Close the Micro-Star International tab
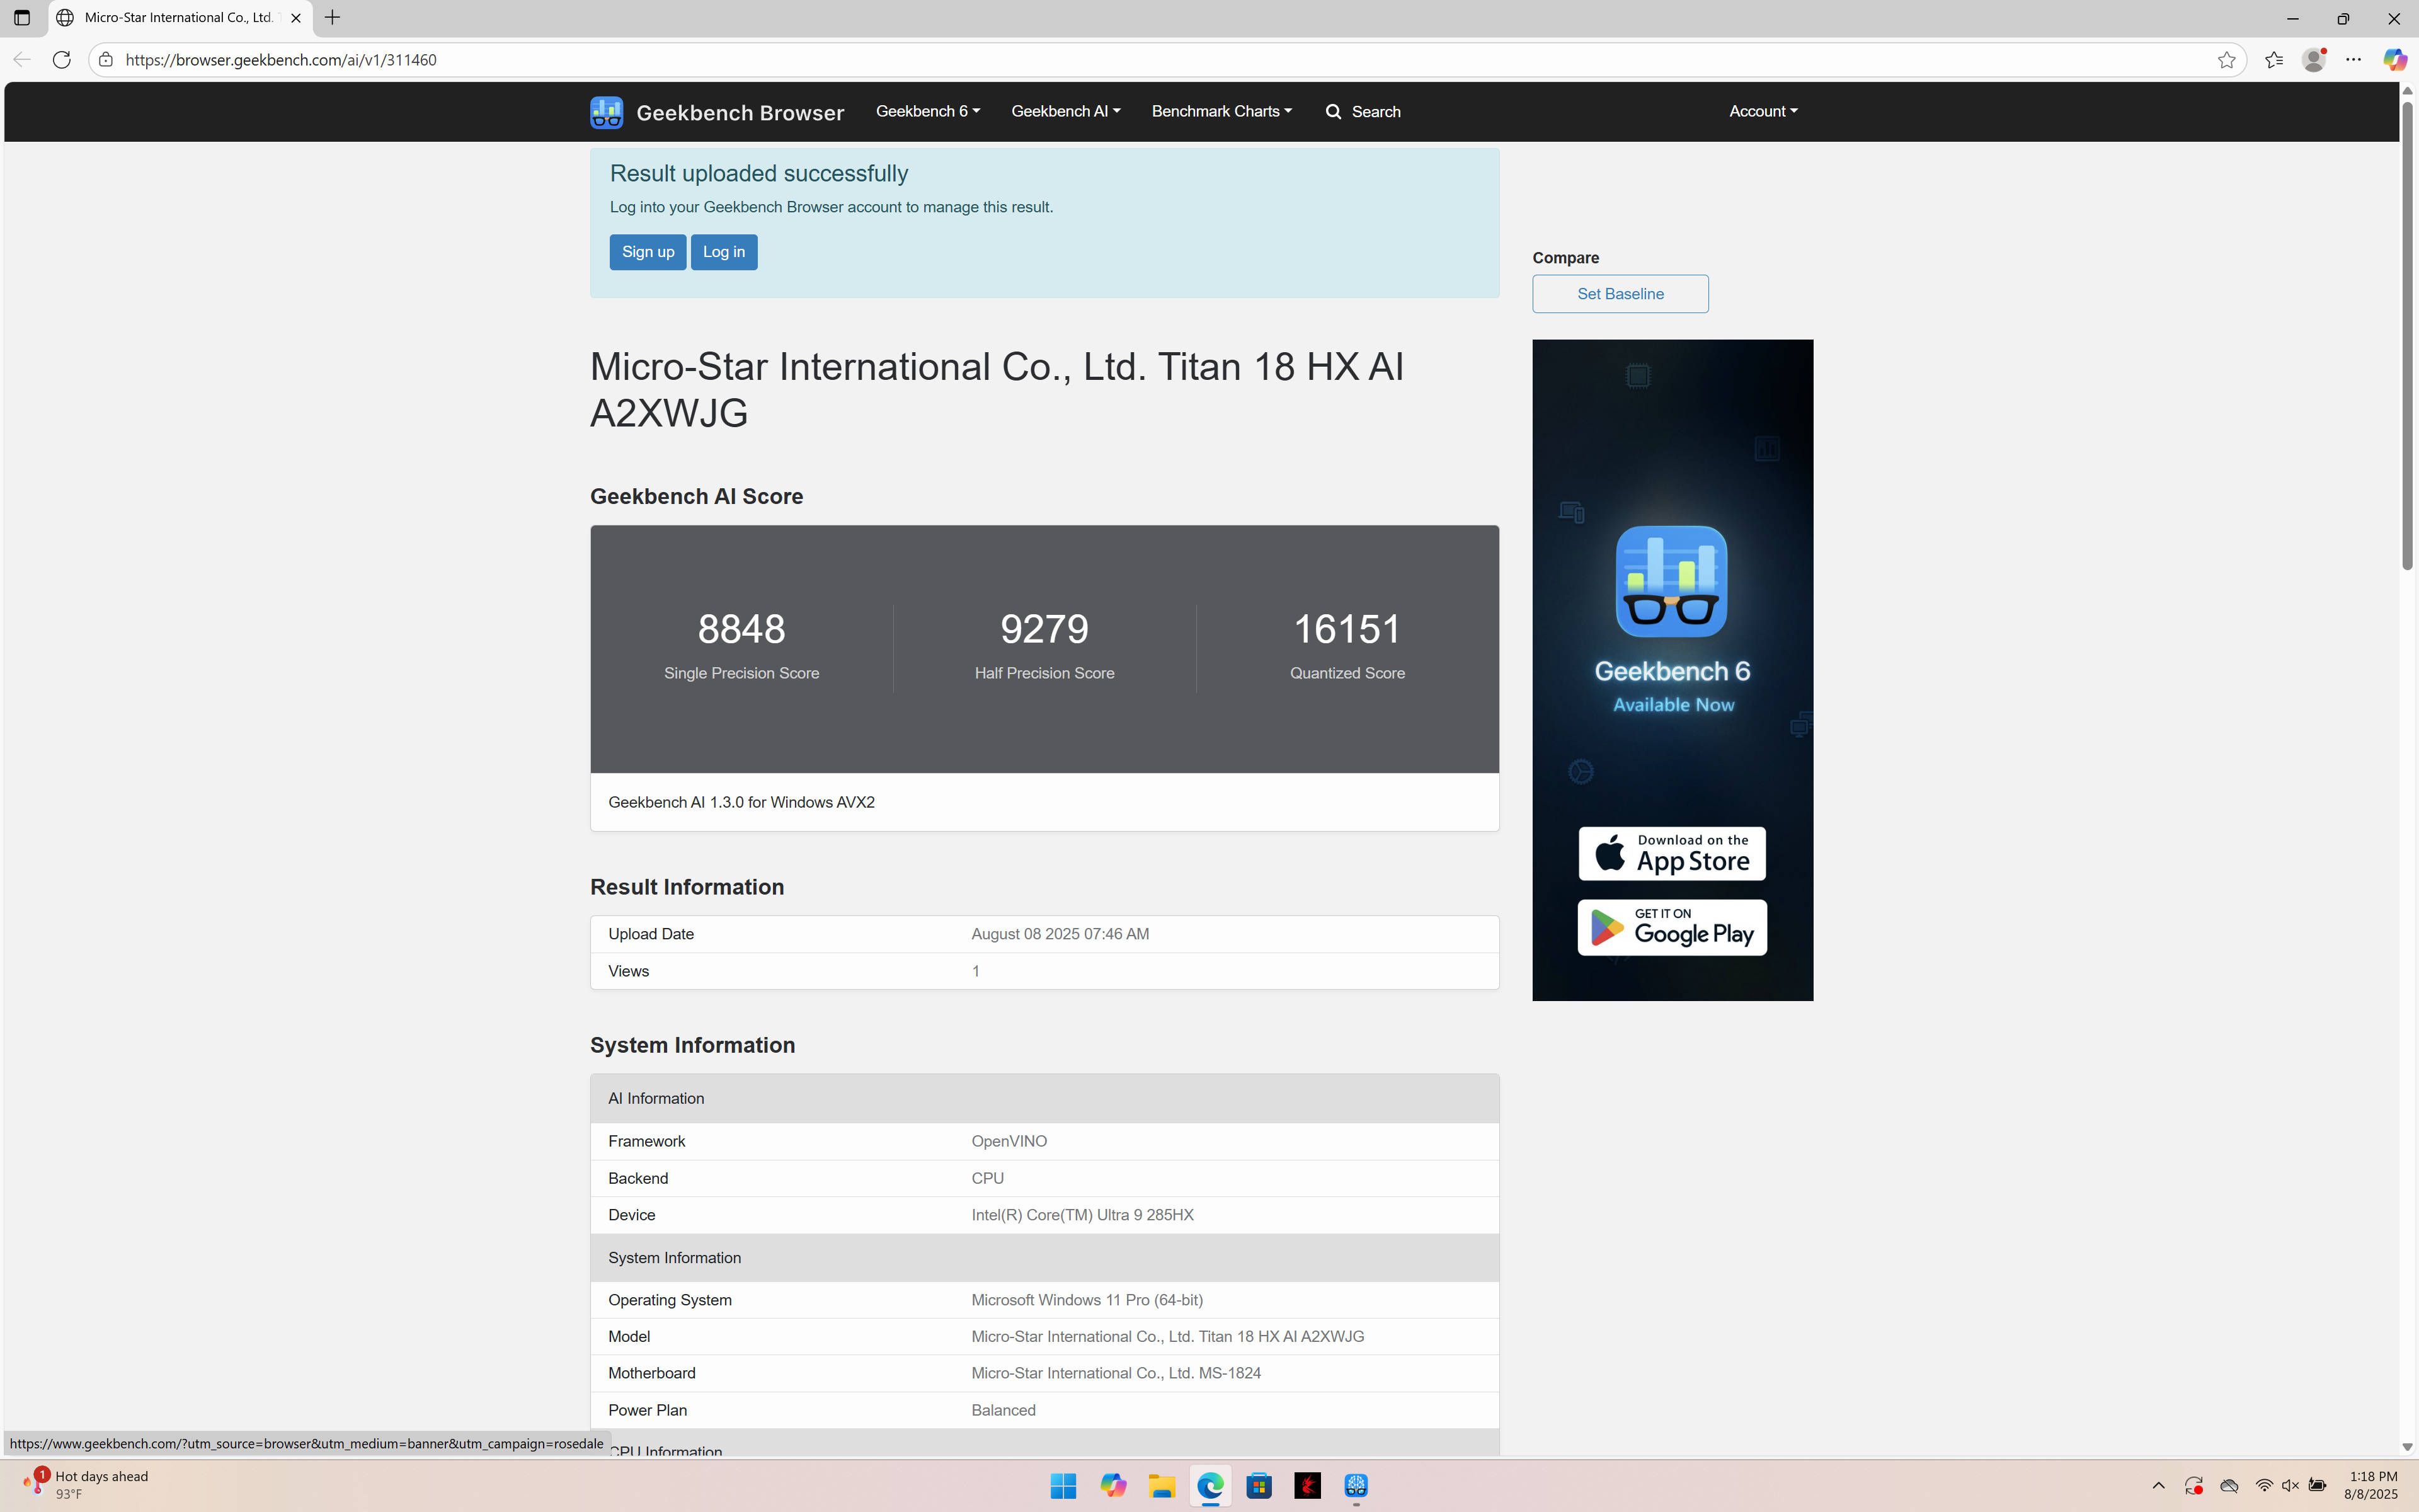This screenshot has height=1512, width=2419. pos(296,18)
